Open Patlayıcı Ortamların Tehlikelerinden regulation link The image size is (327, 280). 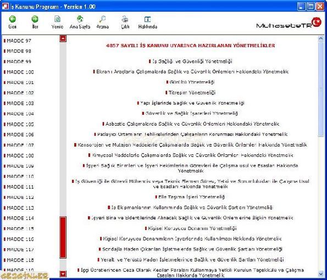pyautogui.click(x=192, y=135)
